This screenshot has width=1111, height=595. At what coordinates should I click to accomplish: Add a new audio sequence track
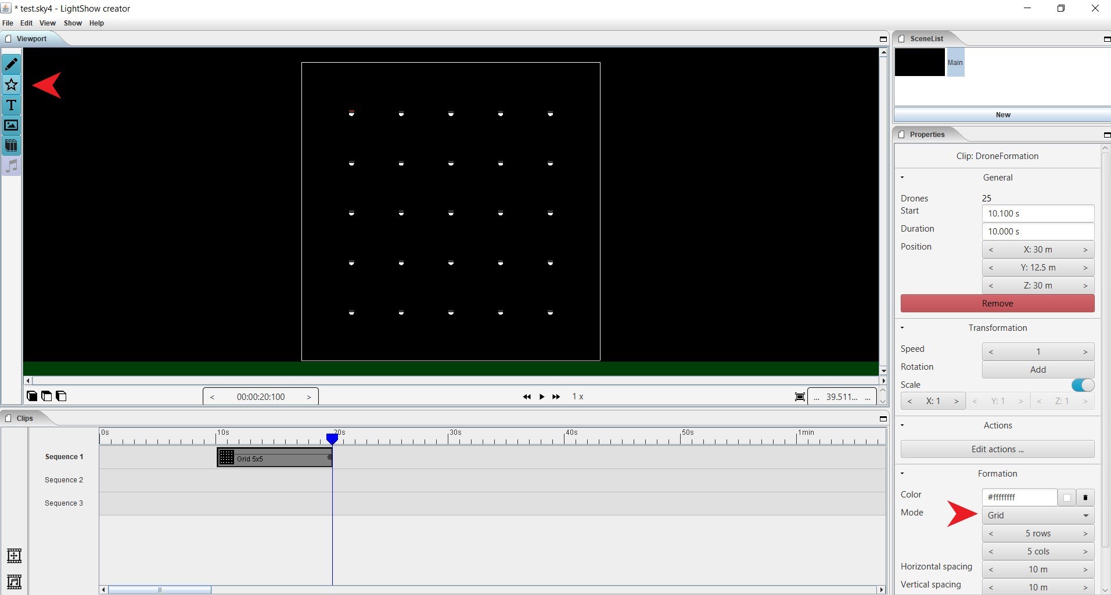pos(14,581)
